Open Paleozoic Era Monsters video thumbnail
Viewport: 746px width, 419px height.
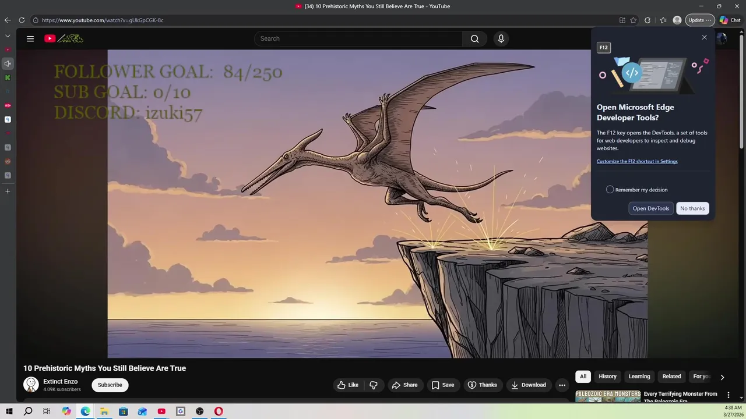click(608, 396)
